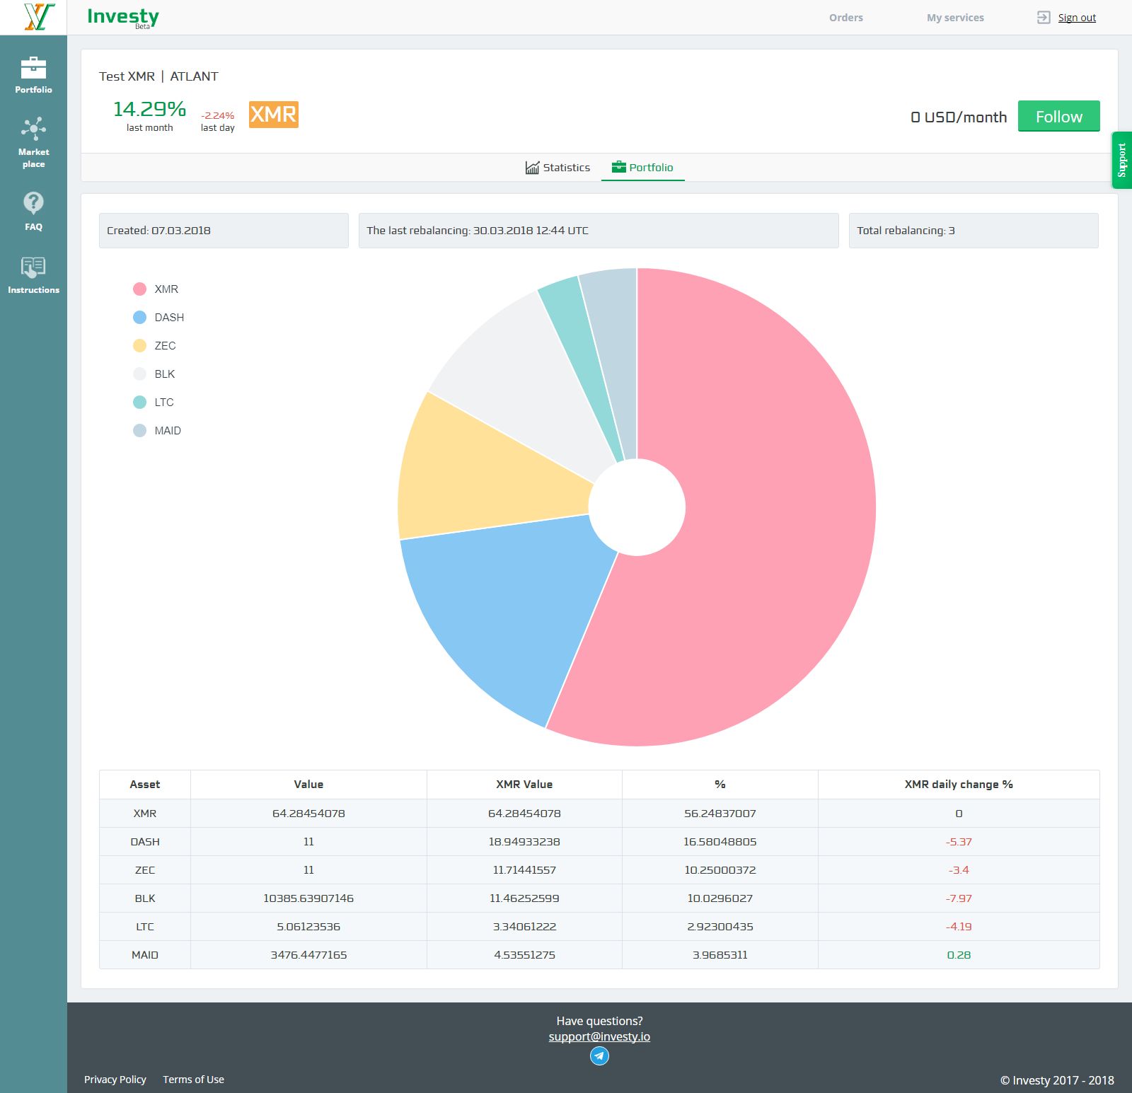
Task: Click the % column header
Action: tap(720, 784)
